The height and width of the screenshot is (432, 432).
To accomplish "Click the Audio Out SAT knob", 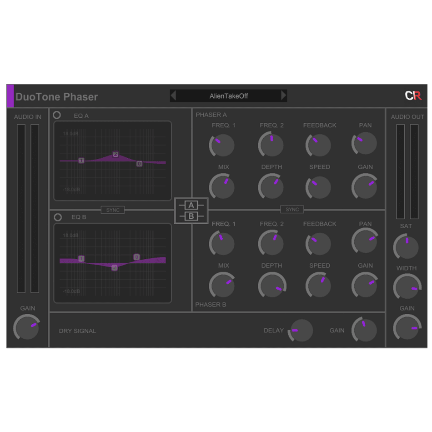I will [x=407, y=247].
